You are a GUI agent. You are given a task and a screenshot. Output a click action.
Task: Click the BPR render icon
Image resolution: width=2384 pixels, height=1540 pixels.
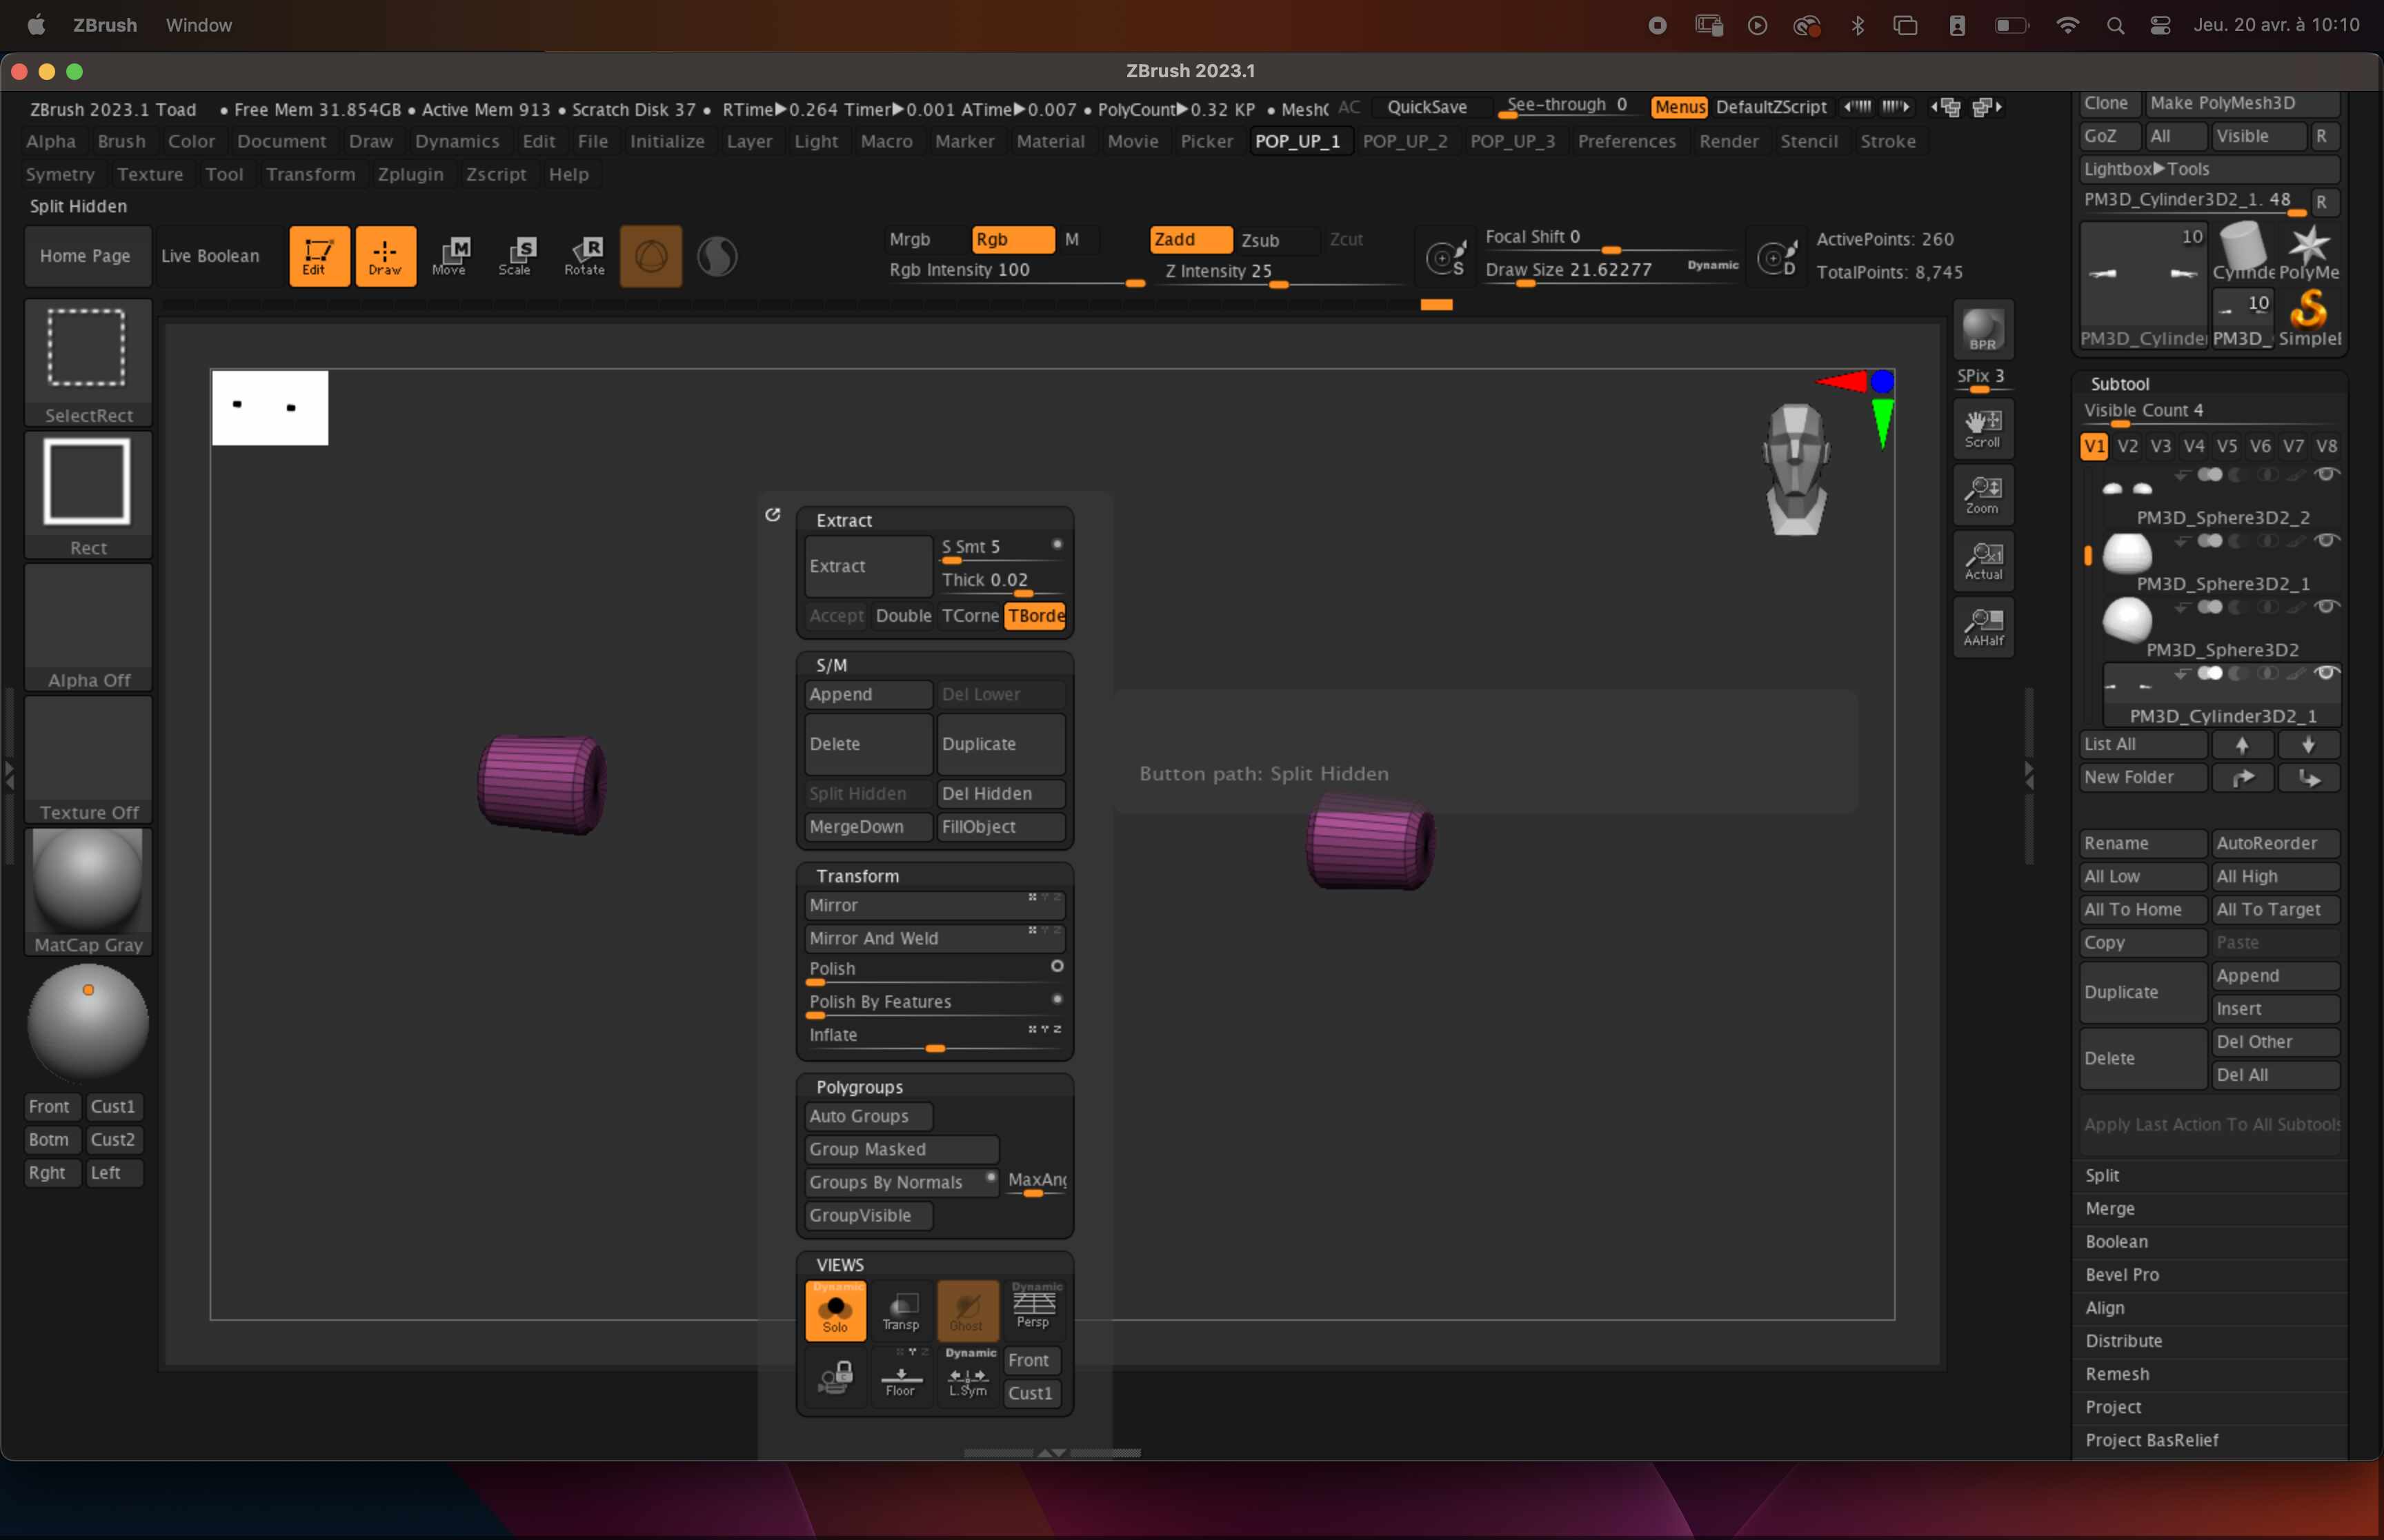(x=1982, y=330)
